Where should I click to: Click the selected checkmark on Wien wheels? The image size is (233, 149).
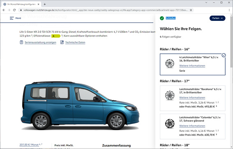[x=224, y=55]
